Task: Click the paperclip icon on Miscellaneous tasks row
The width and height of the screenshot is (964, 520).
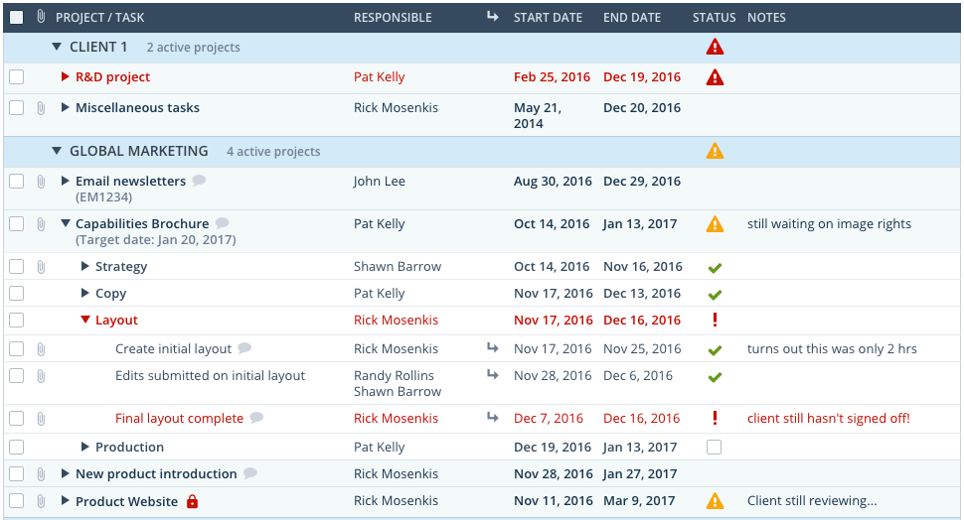Action: click(x=41, y=108)
